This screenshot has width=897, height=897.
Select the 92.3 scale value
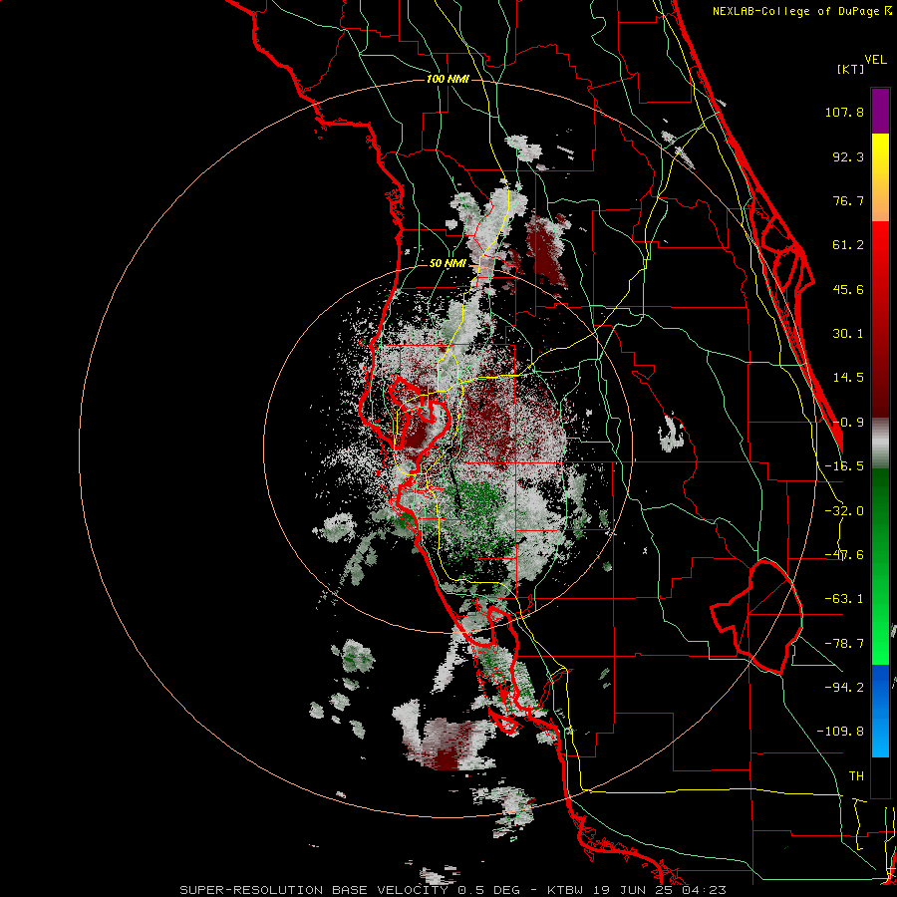[848, 156]
